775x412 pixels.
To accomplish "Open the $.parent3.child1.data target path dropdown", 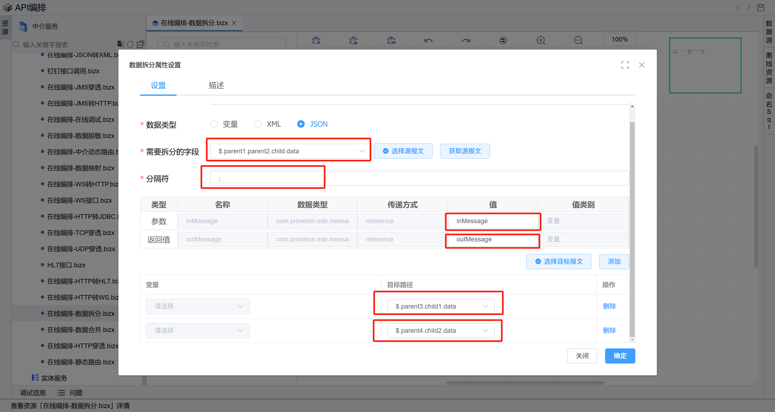I will 440,306.
